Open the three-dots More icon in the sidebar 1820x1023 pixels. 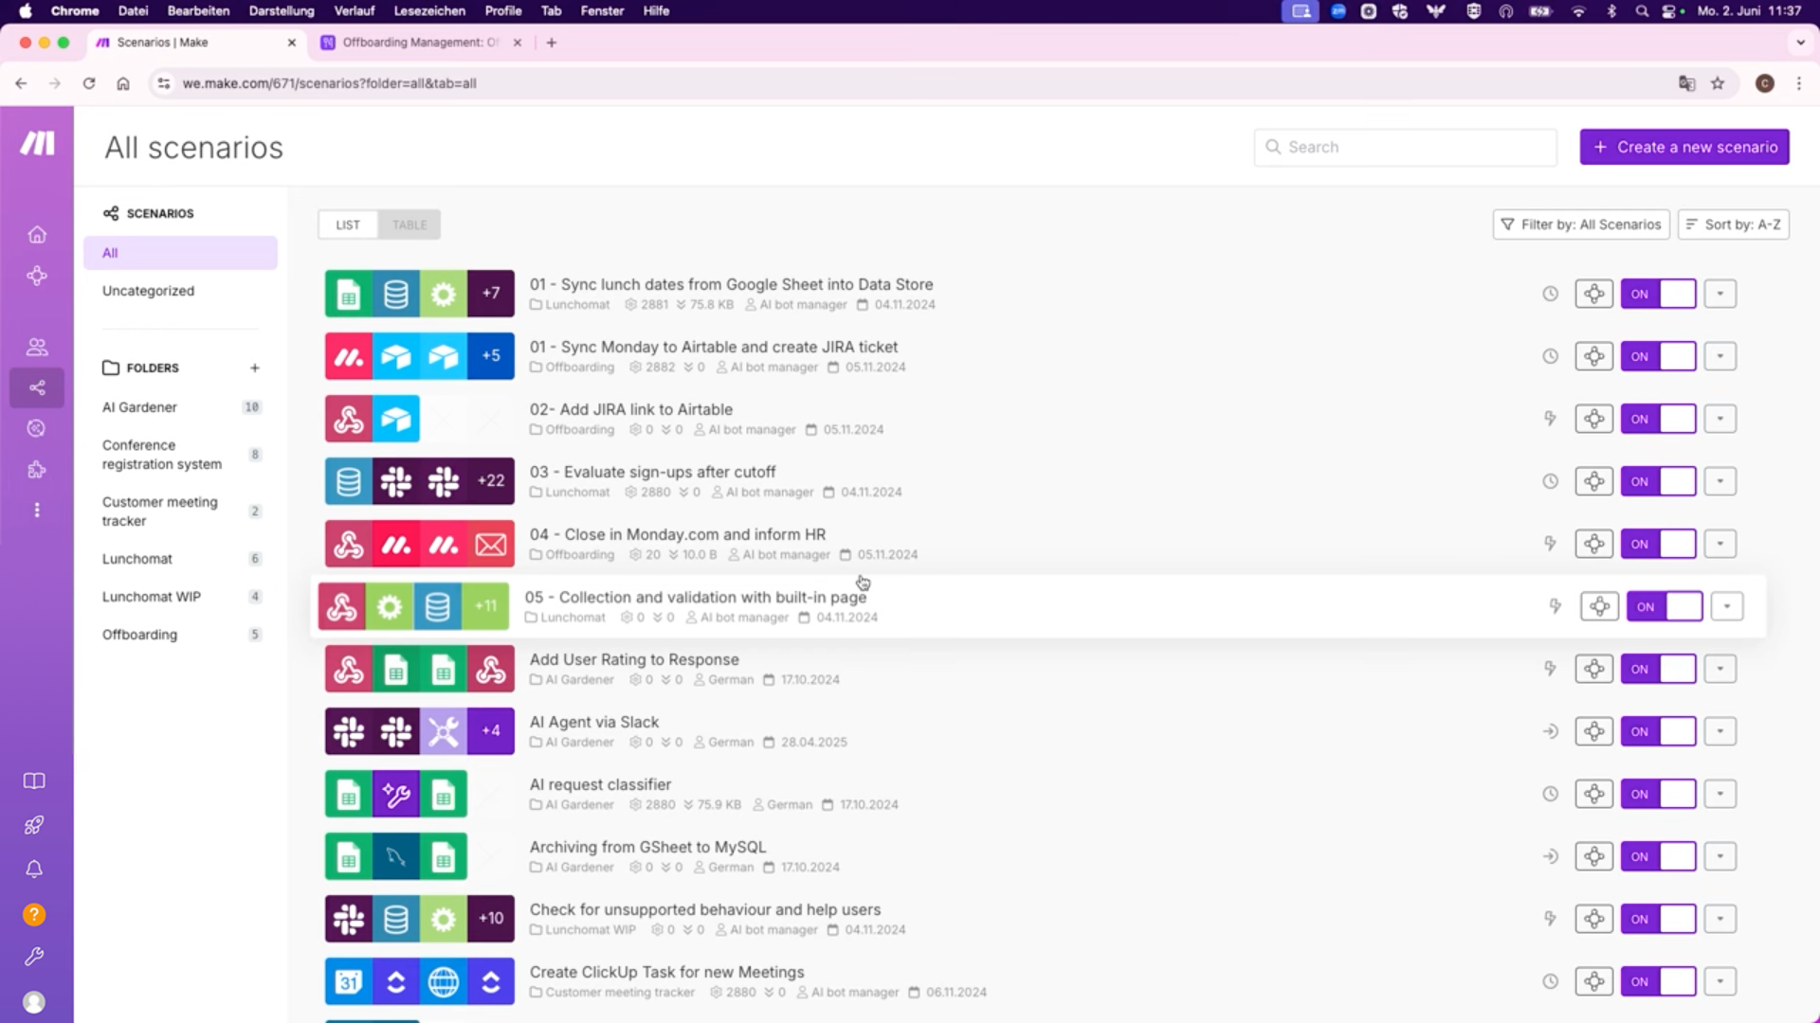click(x=37, y=511)
